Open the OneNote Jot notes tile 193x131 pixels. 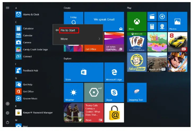[x=114, y=42]
